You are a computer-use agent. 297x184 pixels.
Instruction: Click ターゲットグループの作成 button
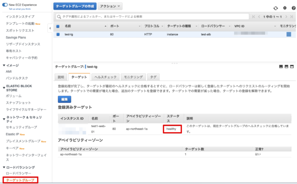pos(75,6)
